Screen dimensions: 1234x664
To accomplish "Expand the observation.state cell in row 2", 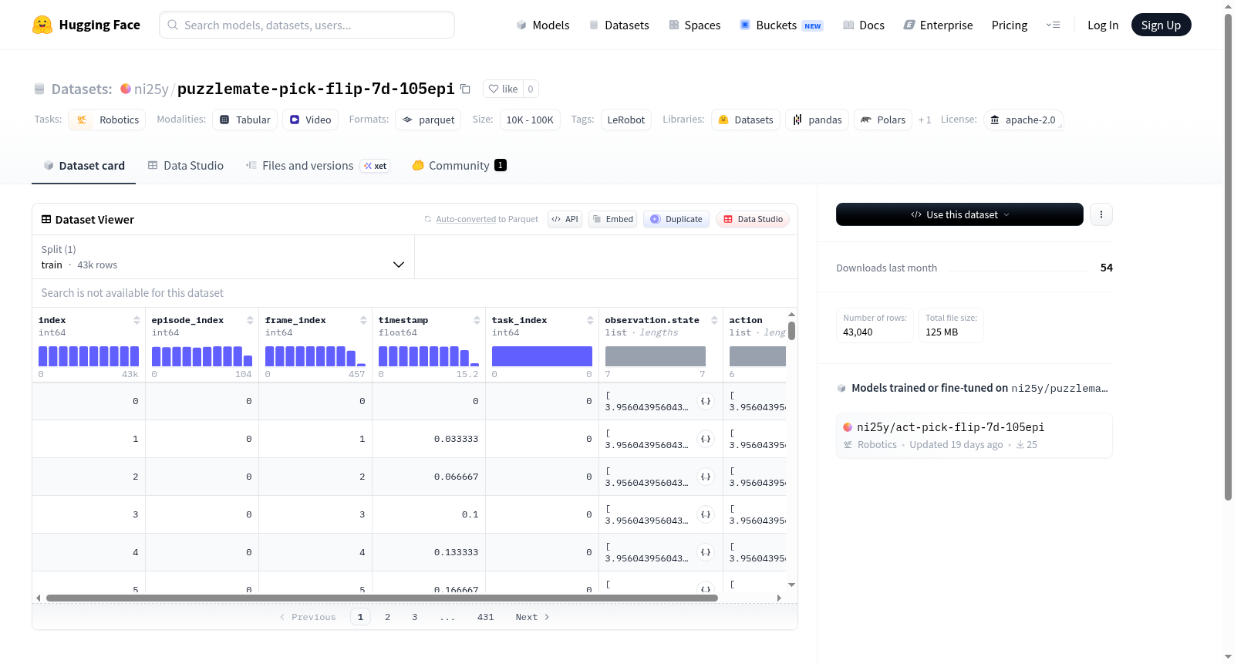I will (706, 477).
